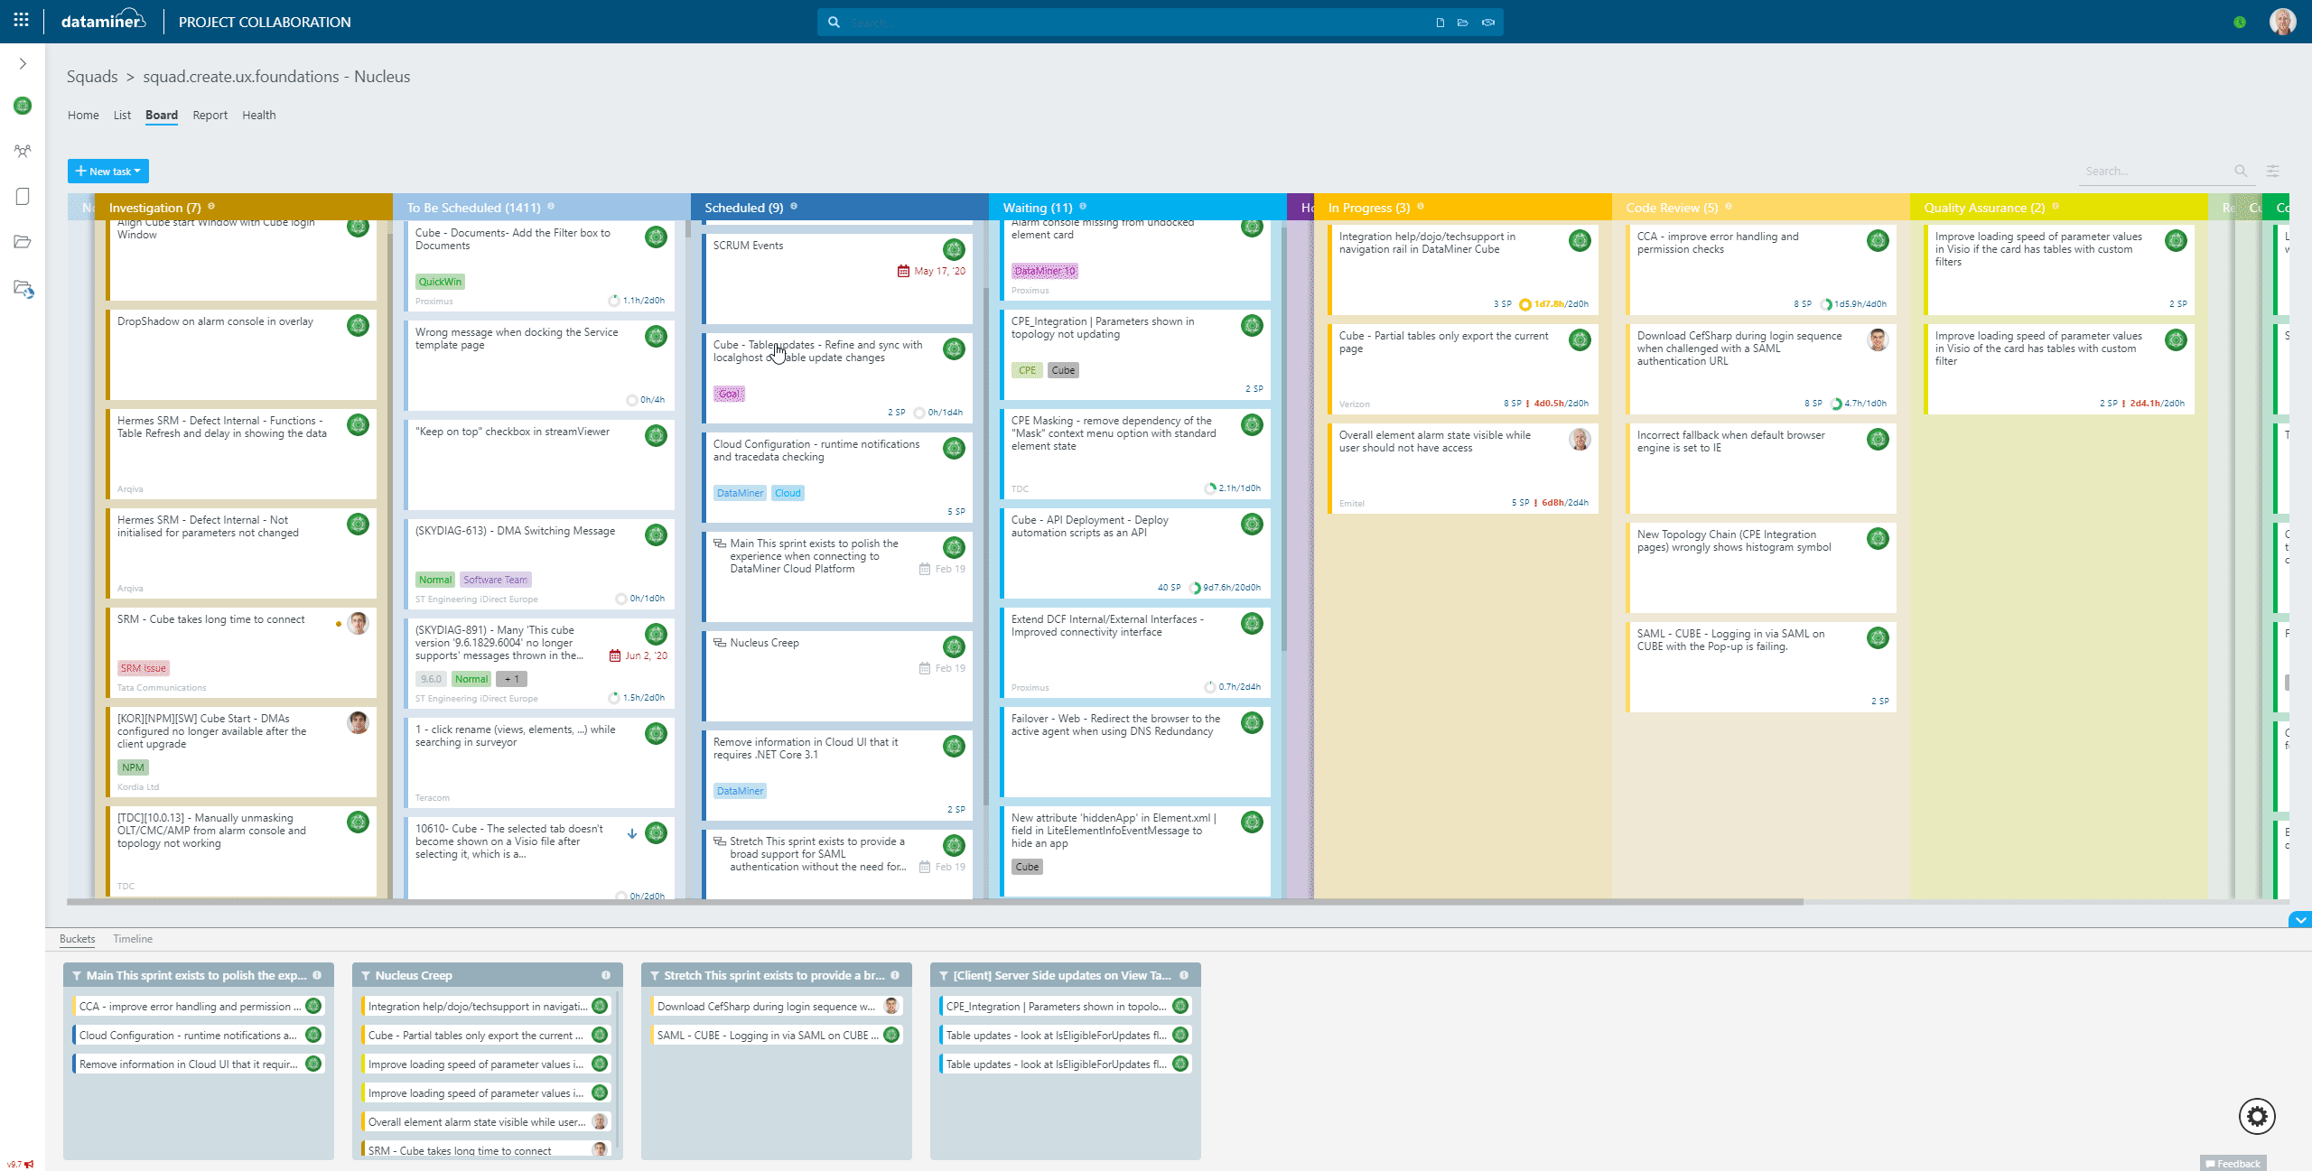Open the open-folder icon in sidebar
Viewport: 2312px width, 1171px height.
(23, 242)
